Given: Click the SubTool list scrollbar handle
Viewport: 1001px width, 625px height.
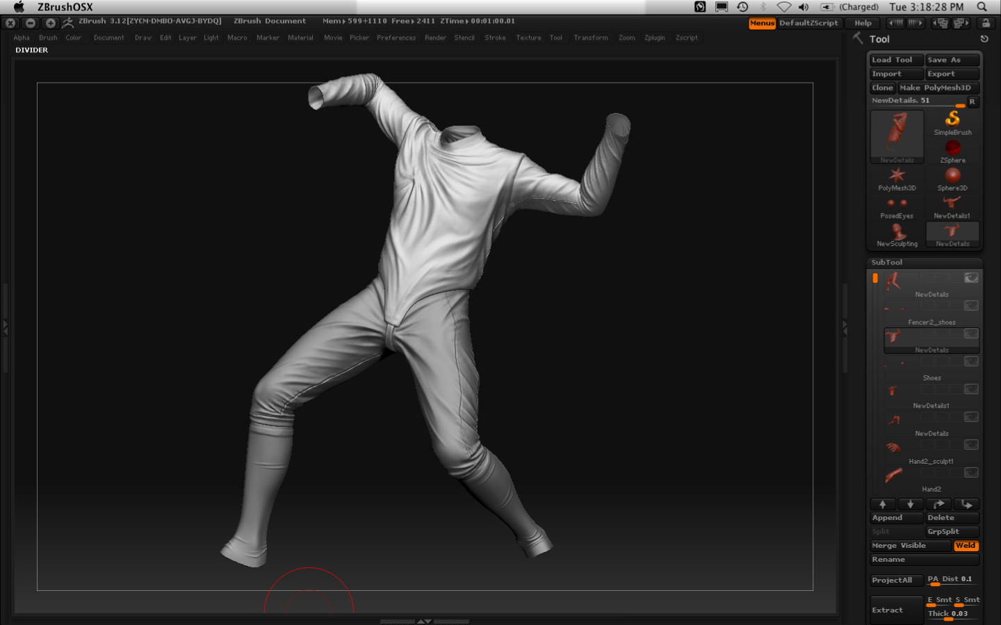Looking at the screenshot, I should pyautogui.click(x=875, y=278).
